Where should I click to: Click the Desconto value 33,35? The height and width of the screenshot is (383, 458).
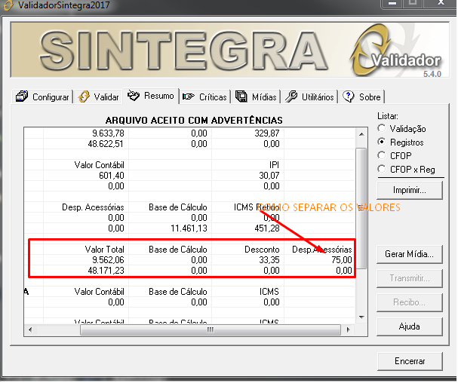pyautogui.click(x=269, y=260)
